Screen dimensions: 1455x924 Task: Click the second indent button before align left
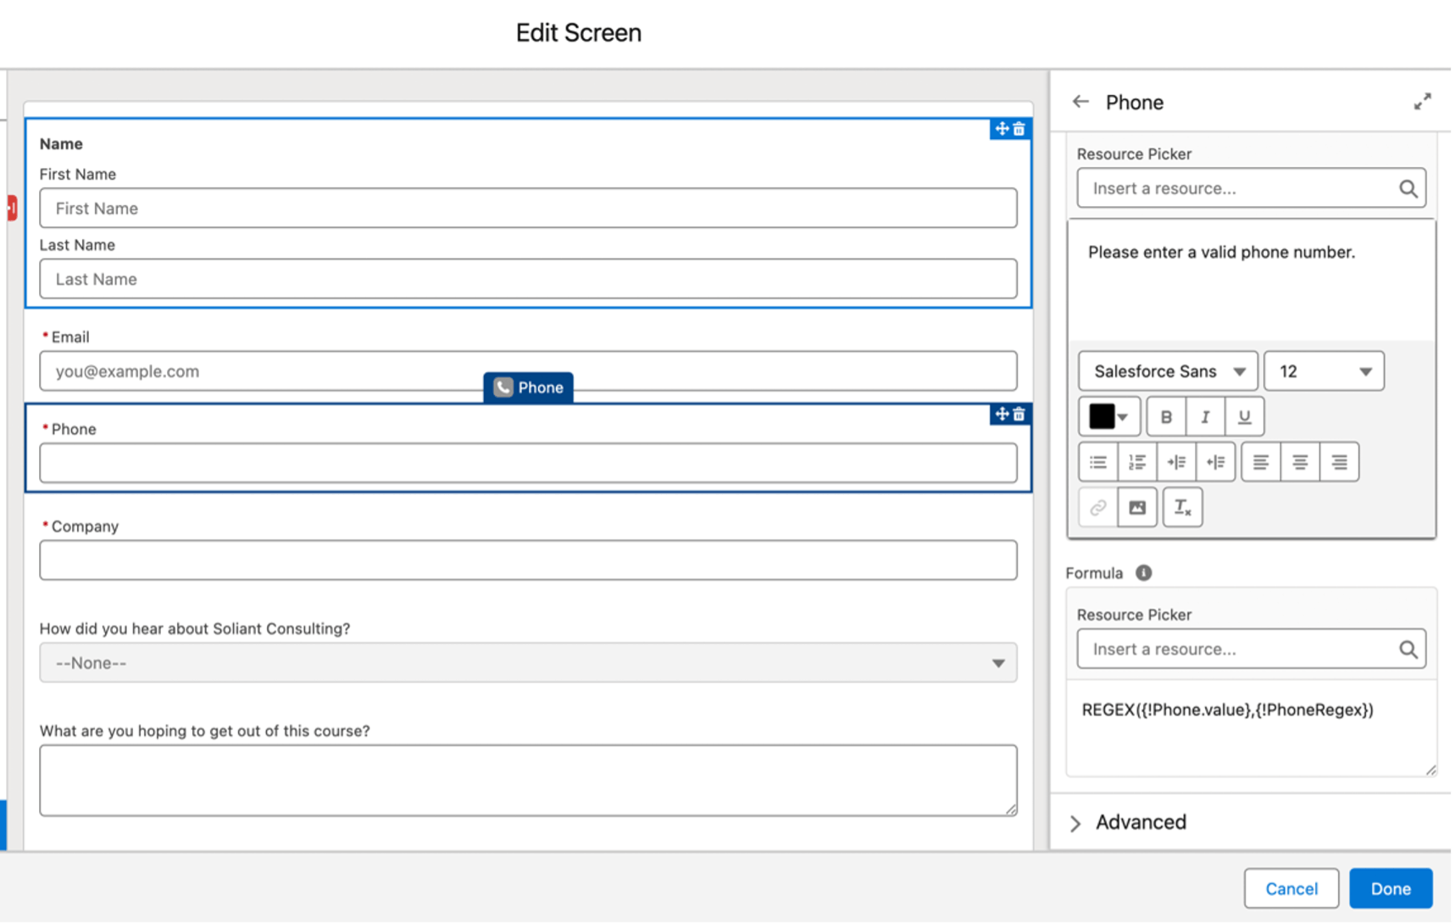[1218, 462]
